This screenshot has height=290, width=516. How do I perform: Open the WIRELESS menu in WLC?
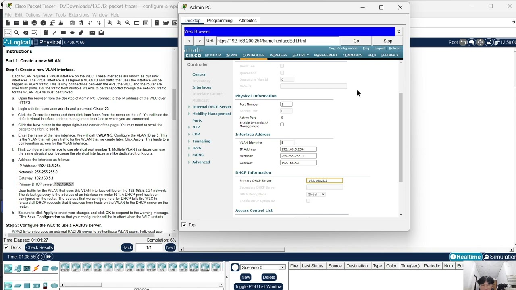pyautogui.click(x=279, y=55)
